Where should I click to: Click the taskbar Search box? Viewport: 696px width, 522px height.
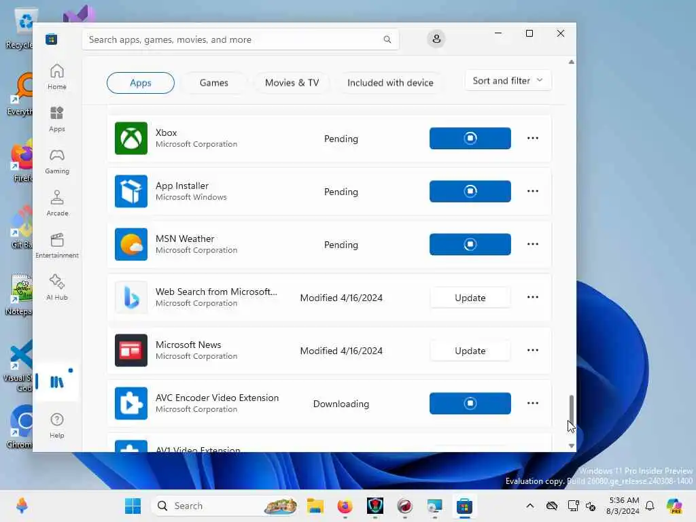tap(226, 506)
